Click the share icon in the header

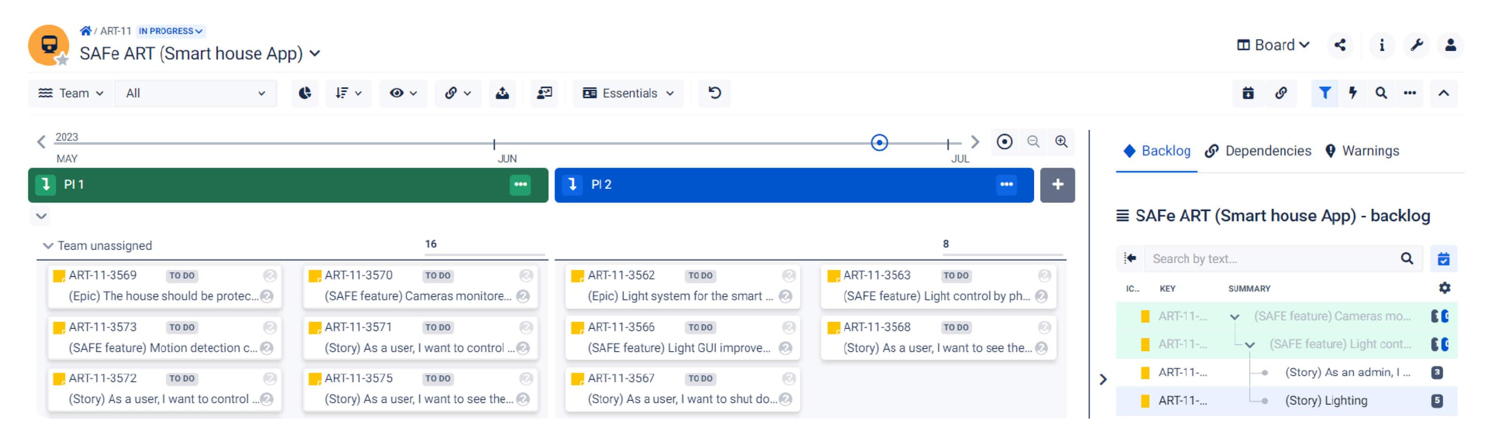(x=1340, y=45)
